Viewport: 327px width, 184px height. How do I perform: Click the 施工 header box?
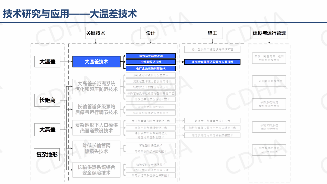click(212, 33)
